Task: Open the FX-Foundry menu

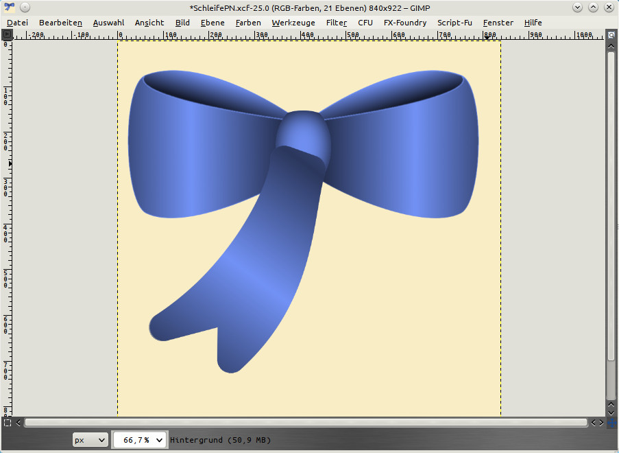Action: pos(404,23)
